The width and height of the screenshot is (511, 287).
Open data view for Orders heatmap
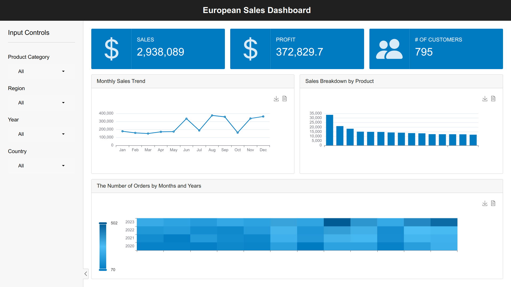point(493,203)
